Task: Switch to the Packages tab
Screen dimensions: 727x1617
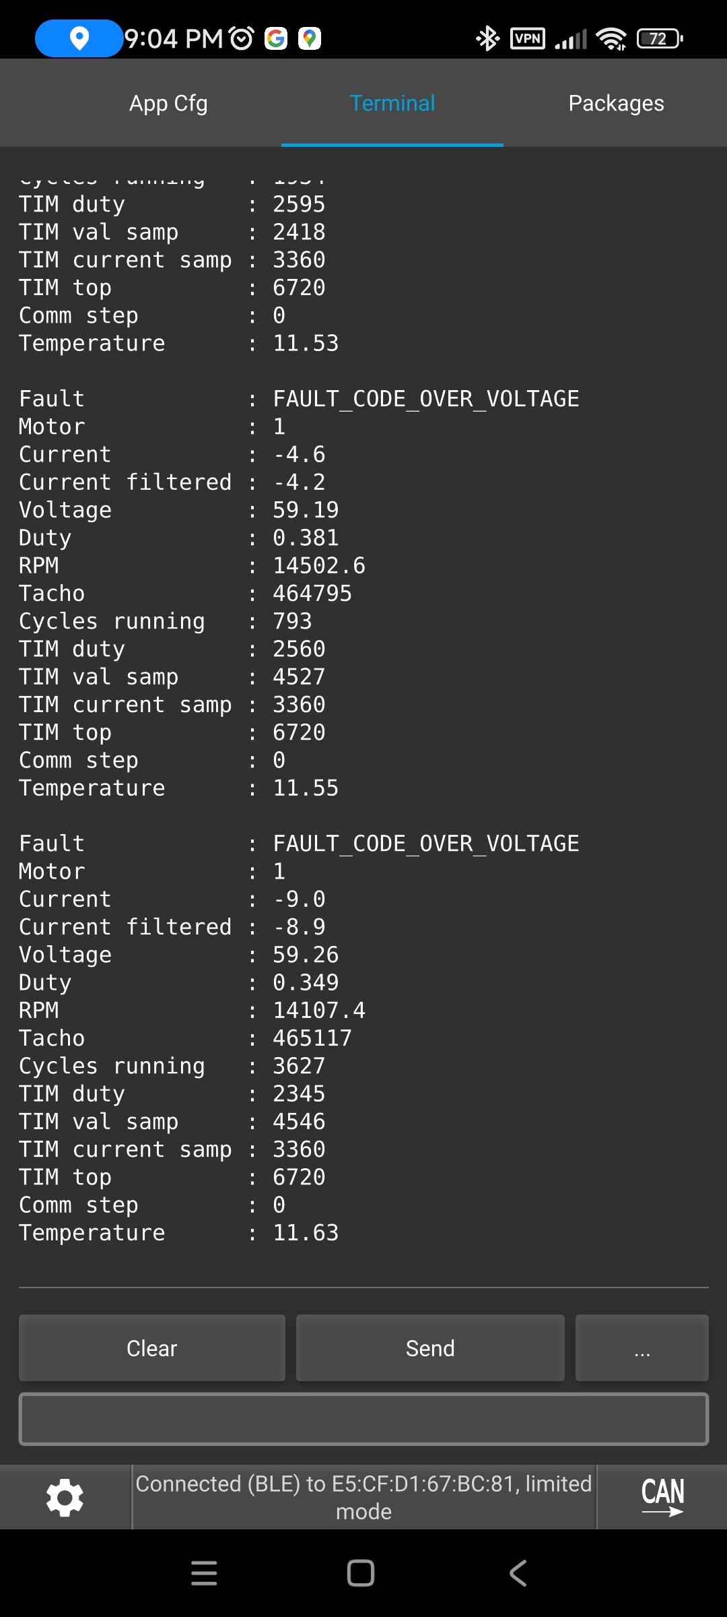Action: click(616, 103)
